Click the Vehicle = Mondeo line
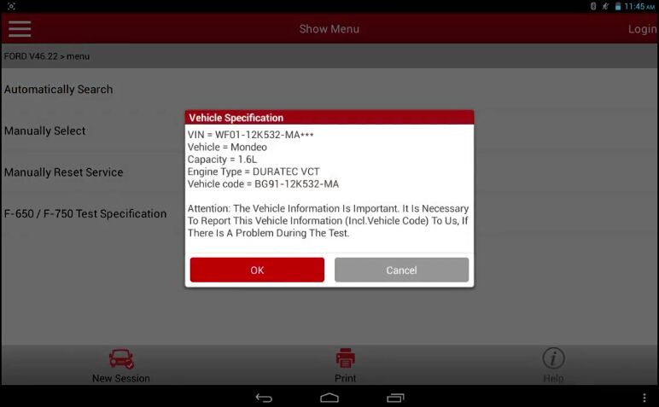This screenshot has width=659, height=407. (227, 147)
